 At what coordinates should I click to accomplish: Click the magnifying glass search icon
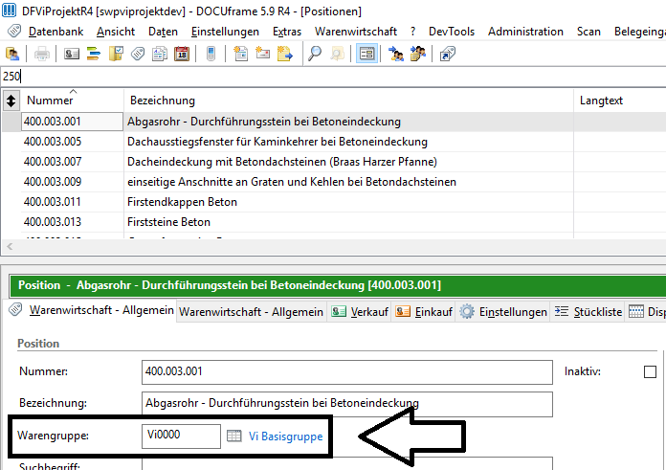pos(315,54)
